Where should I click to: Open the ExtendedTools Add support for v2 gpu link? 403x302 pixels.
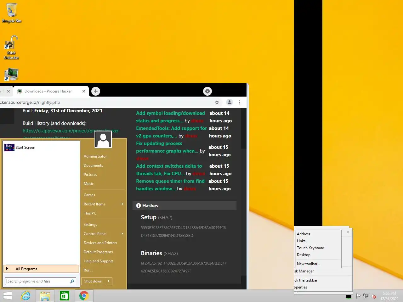171,132
